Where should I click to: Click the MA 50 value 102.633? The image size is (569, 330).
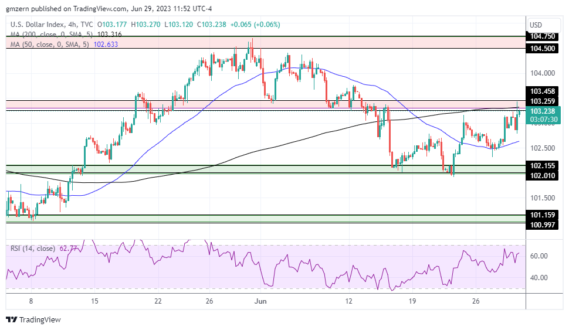click(x=106, y=44)
